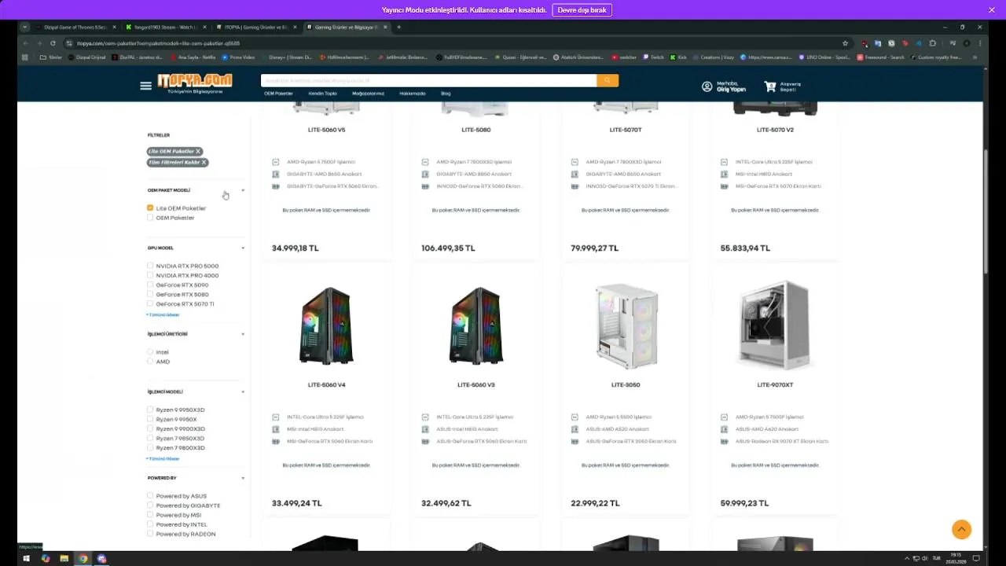Viewport: 1006px width, 566px height.
Task: Open the tab search dropdown arrow in Chrome
Action: pyautogui.click(x=25, y=27)
